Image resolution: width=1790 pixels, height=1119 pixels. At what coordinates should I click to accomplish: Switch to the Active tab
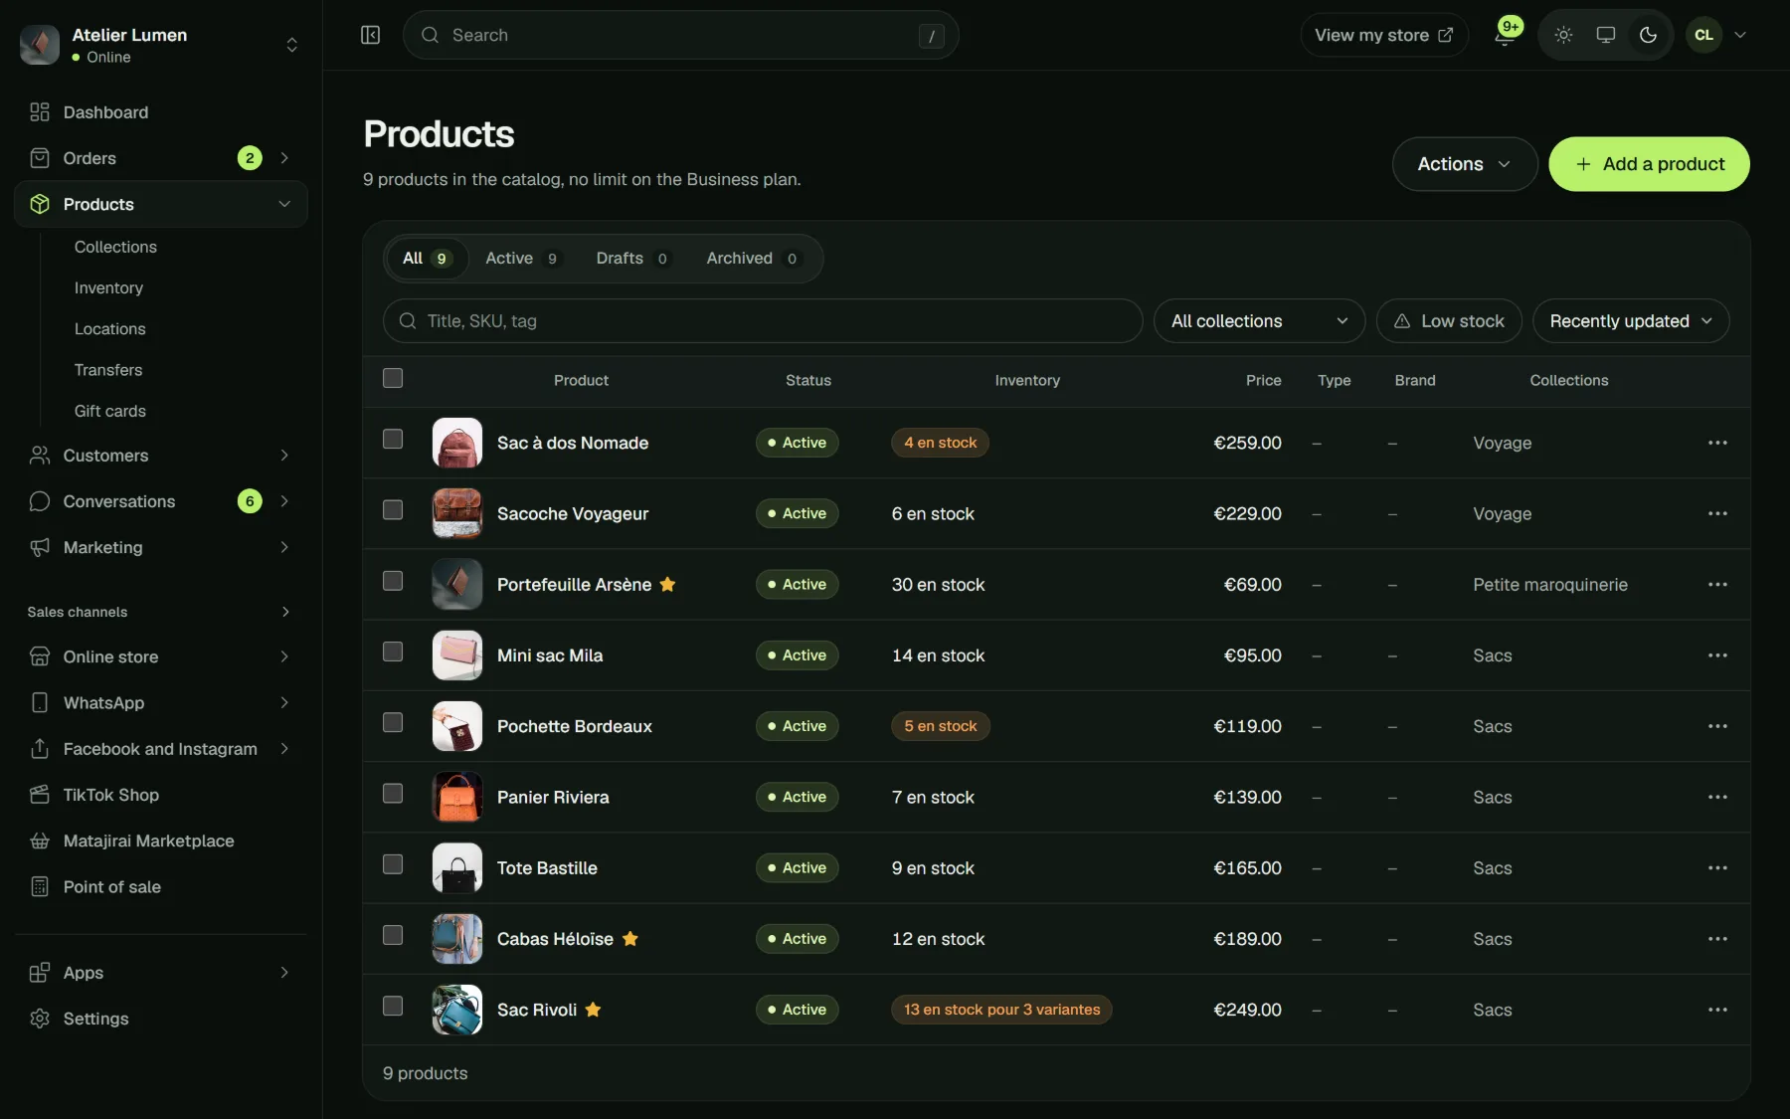coord(522,259)
